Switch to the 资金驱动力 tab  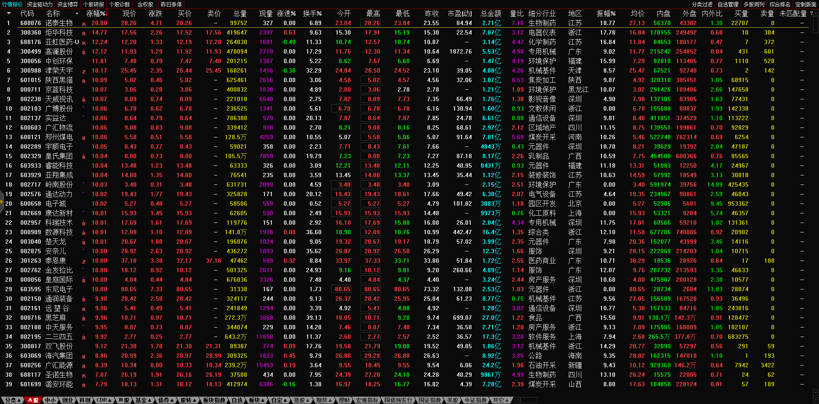(40, 4)
